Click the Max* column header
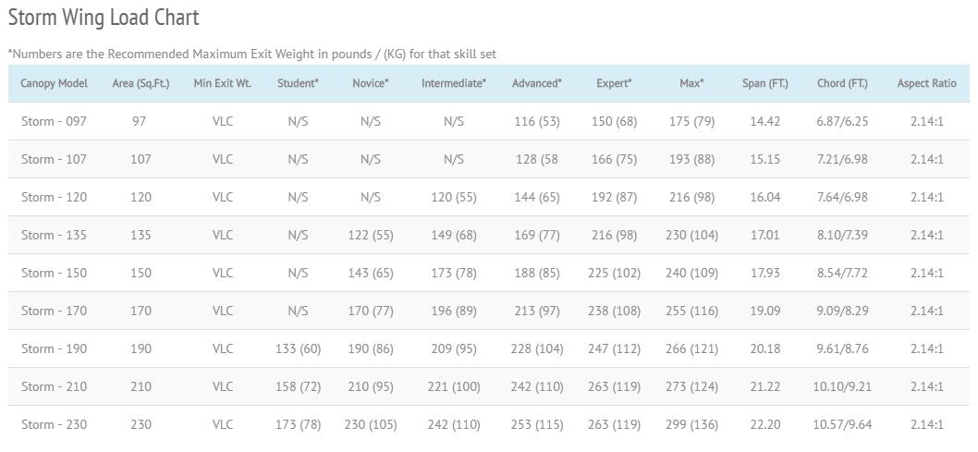 tap(691, 83)
